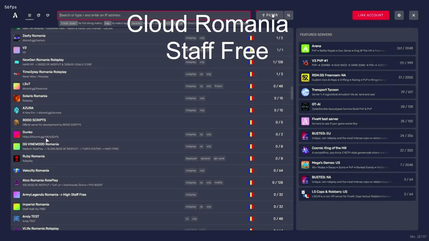
Task: Click '261 / 2048' Arena player count
Action: click(x=405, y=48)
